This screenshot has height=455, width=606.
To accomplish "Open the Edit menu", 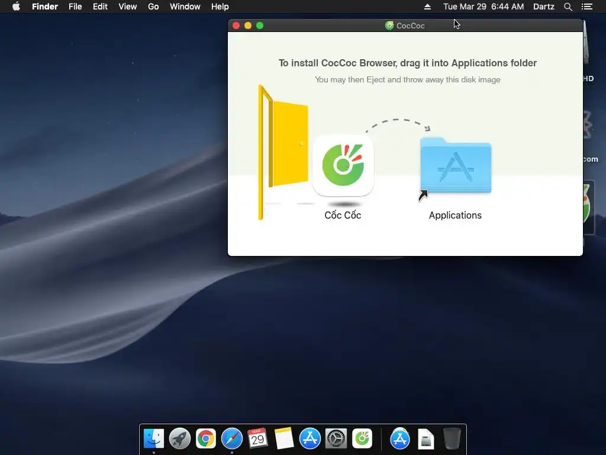I will (x=100, y=7).
